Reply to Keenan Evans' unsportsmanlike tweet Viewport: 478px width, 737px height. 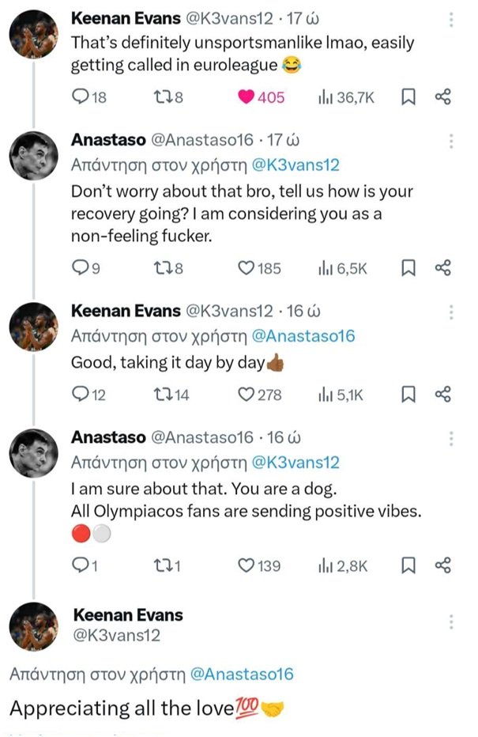[81, 97]
